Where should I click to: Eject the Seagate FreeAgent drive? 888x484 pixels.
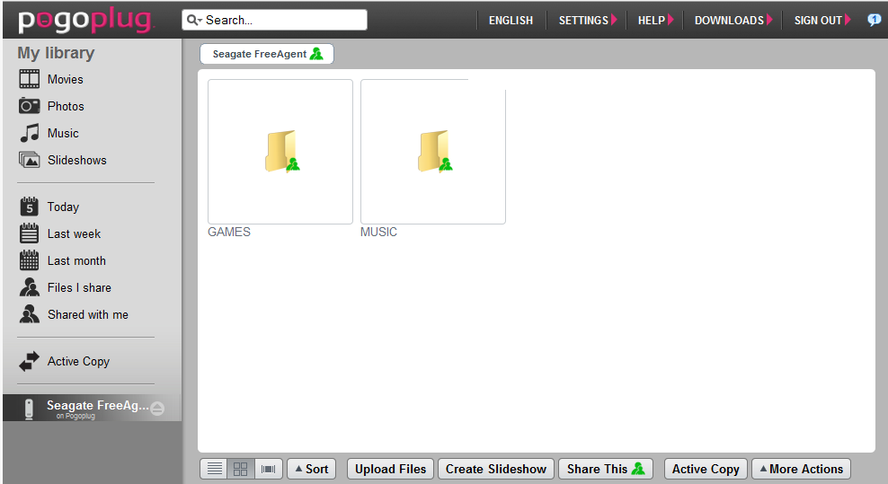click(157, 409)
